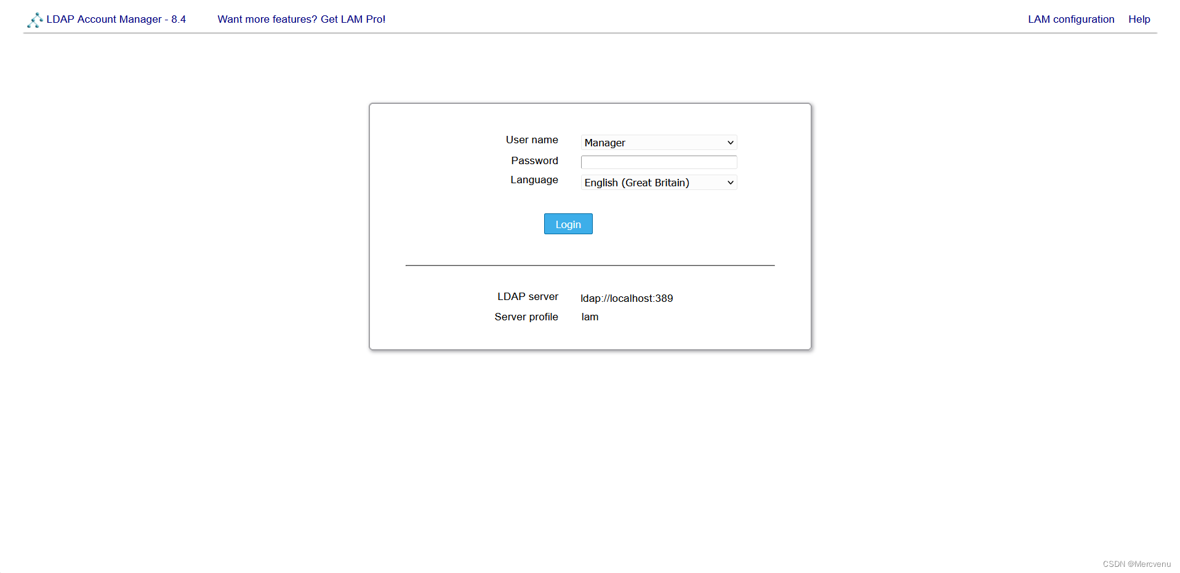Open the Help link
This screenshot has height=573, width=1180.
point(1139,19)
